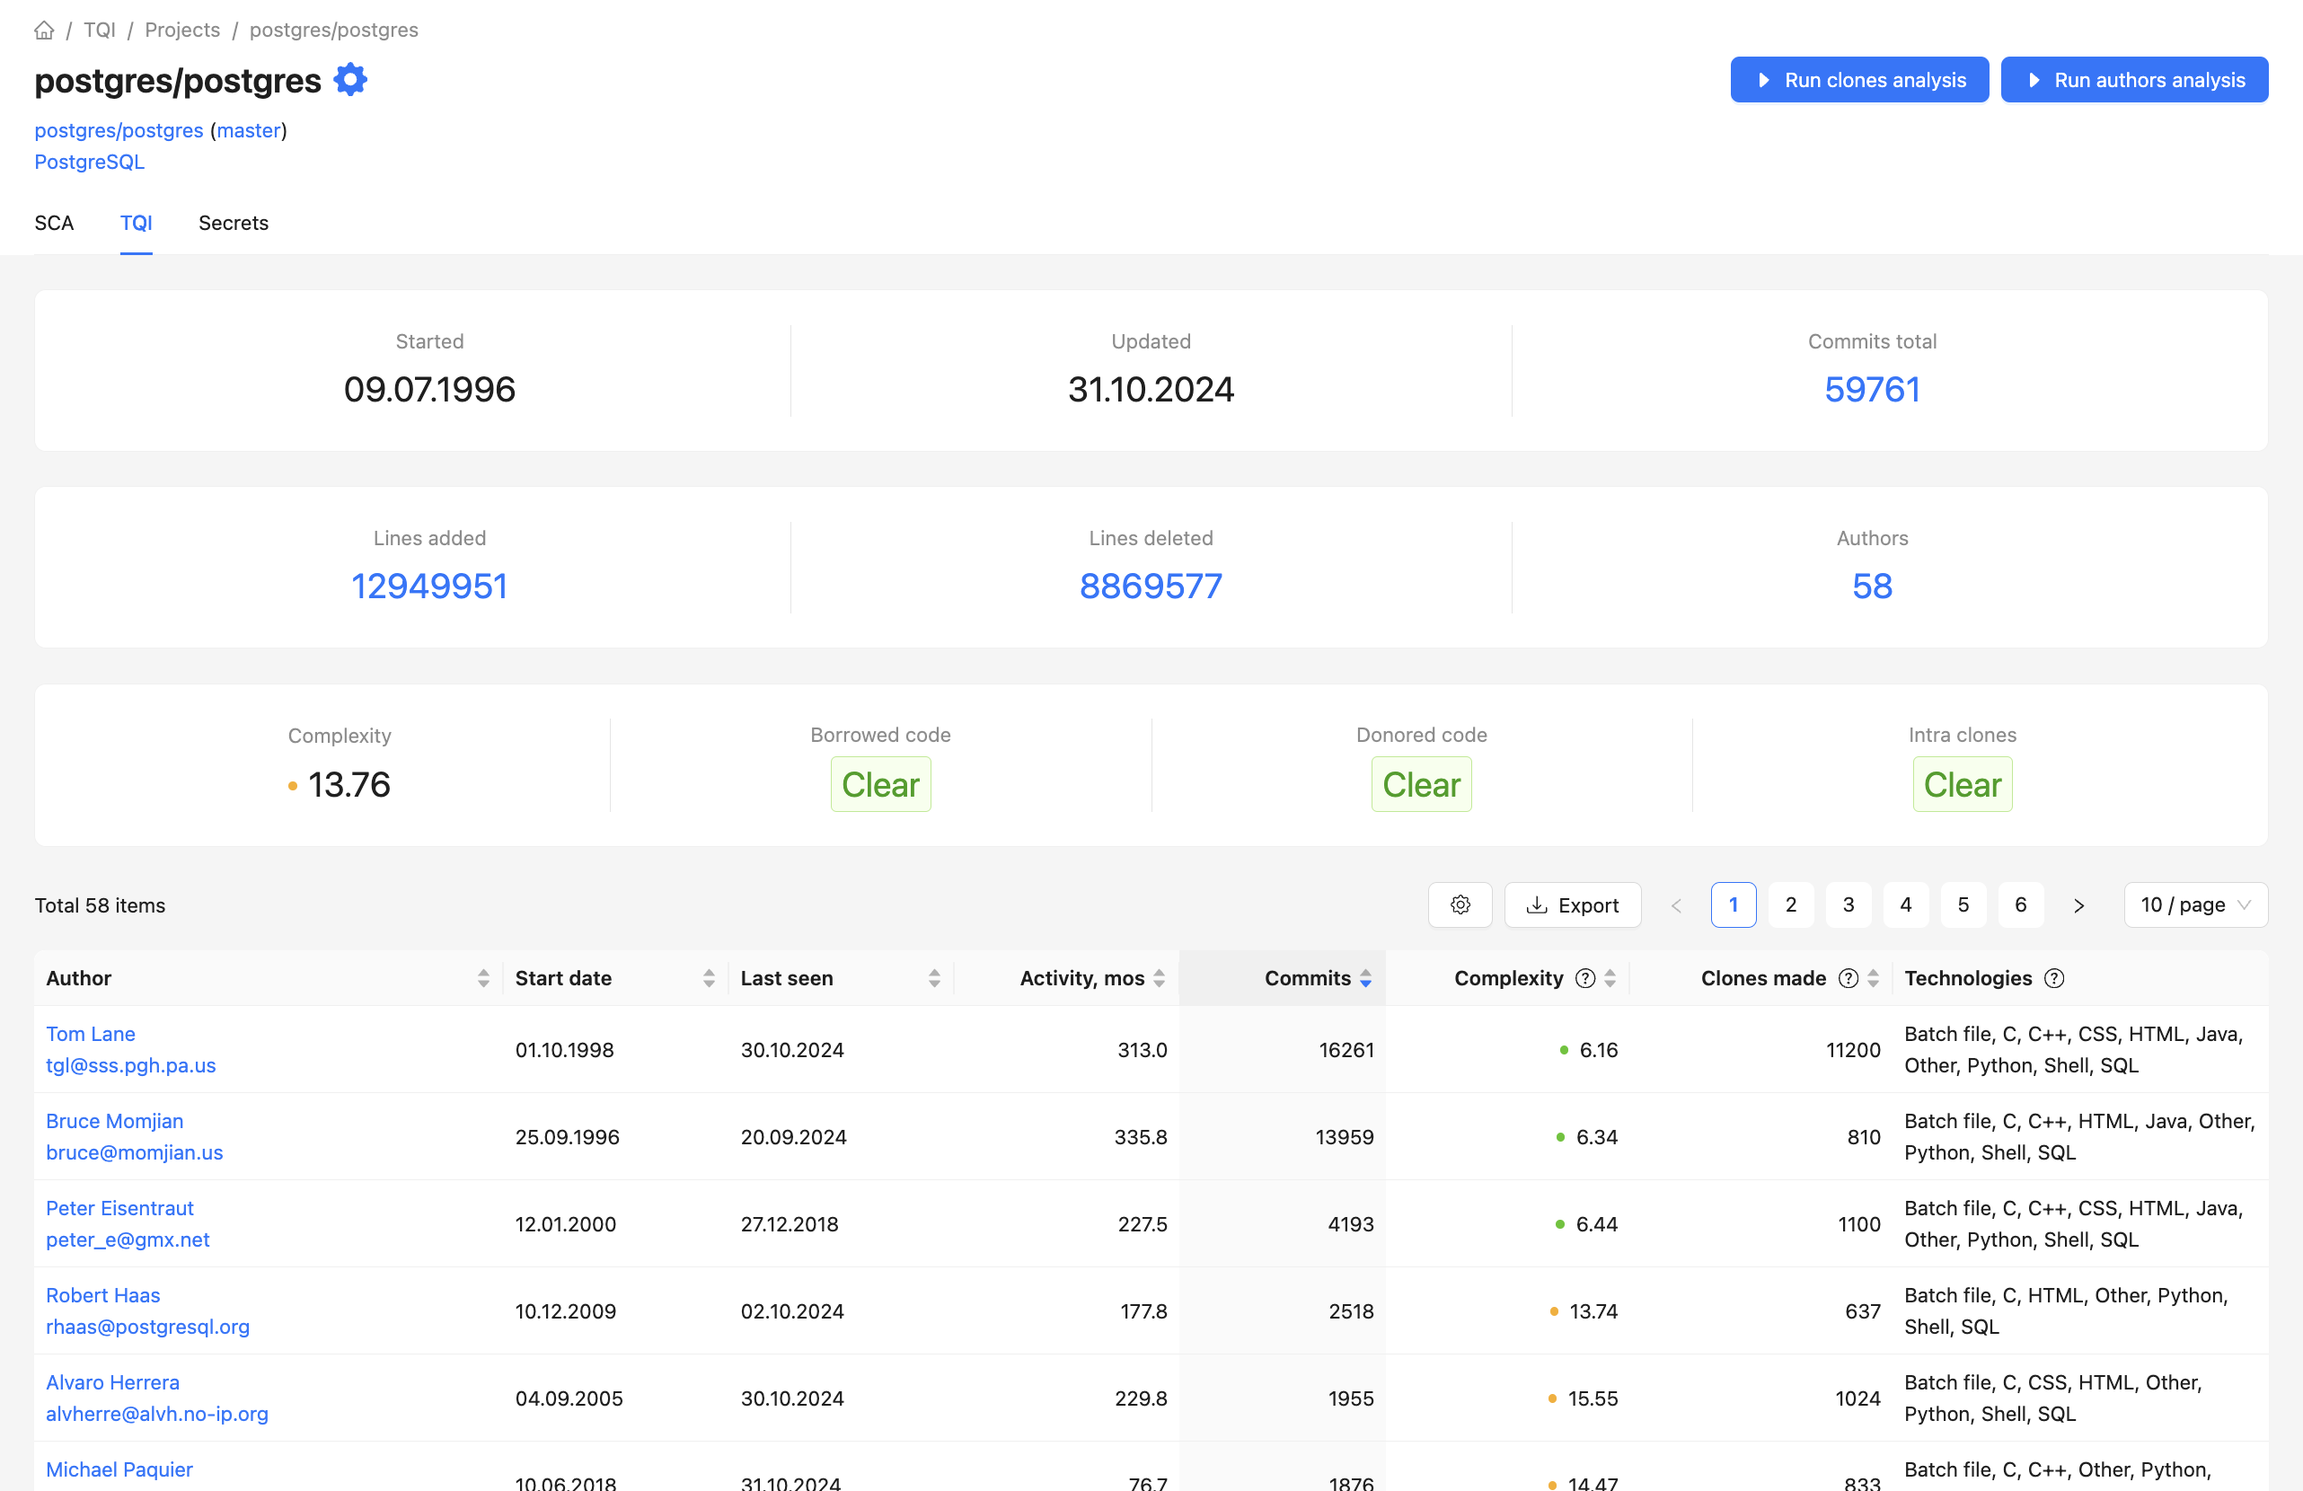Go to next page arrow
Image resolution: width=2303 pixels, height=1491 pixels.
(2078, 904)
